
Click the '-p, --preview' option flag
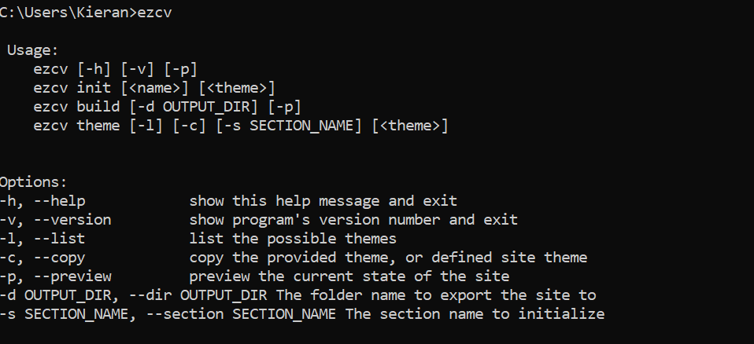pyautogui.click(x=55, y=276)
